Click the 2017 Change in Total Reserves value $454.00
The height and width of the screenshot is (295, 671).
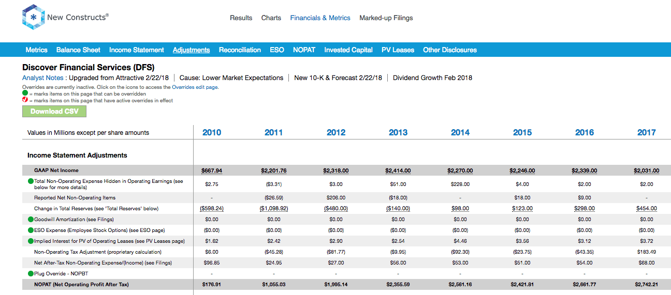(x=647, y=209)
